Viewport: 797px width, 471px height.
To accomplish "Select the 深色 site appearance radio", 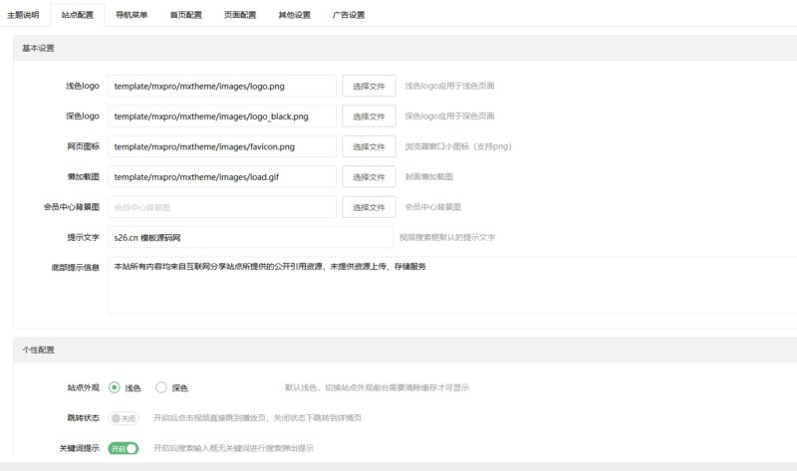I will (x=161, y=388).
